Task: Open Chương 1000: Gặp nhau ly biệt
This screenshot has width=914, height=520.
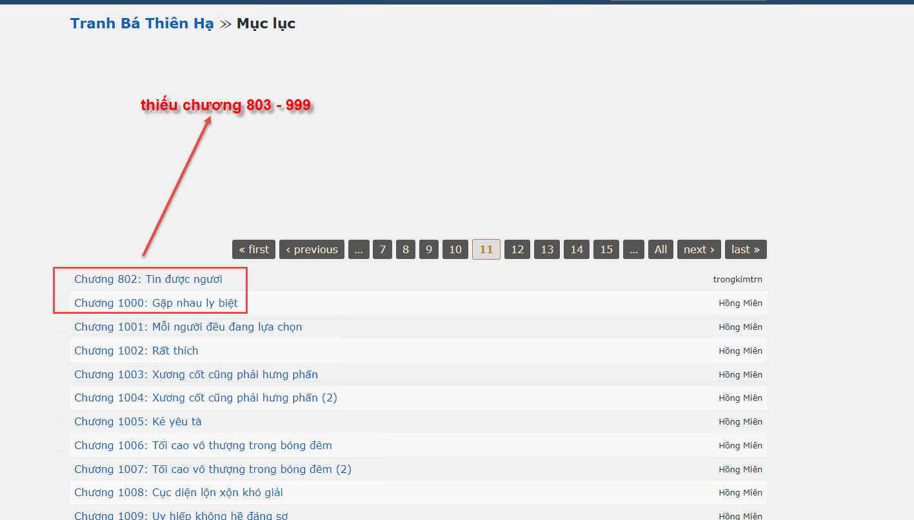Action: tap(156, 303)
